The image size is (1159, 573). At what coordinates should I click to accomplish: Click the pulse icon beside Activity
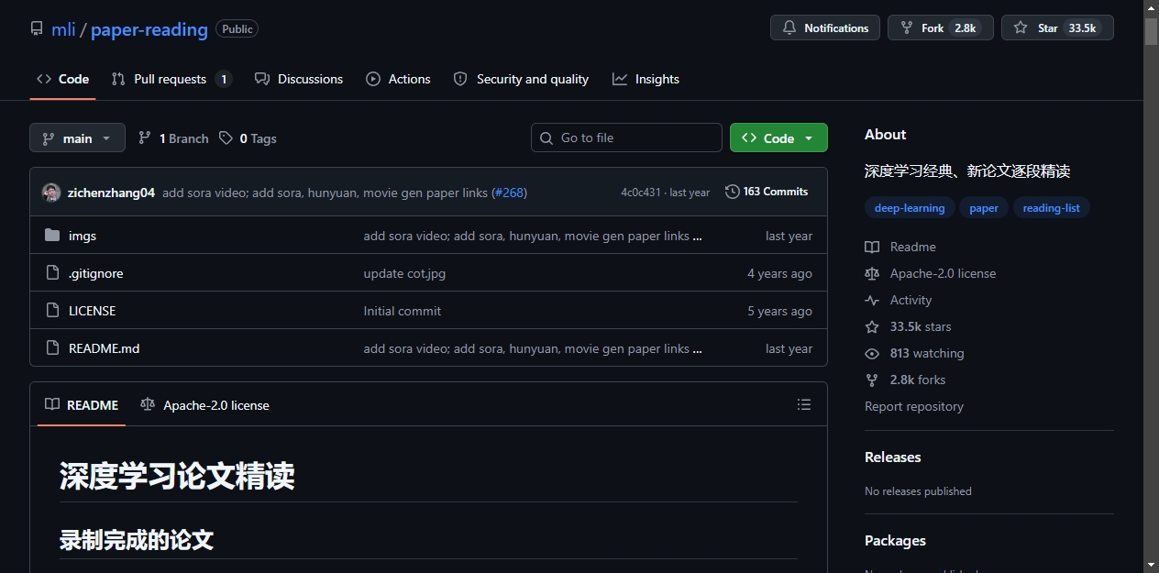click(x=872, y=300)
